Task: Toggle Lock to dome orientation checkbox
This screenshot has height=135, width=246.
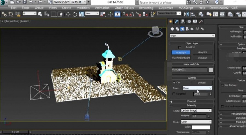Action: point(222,106)
